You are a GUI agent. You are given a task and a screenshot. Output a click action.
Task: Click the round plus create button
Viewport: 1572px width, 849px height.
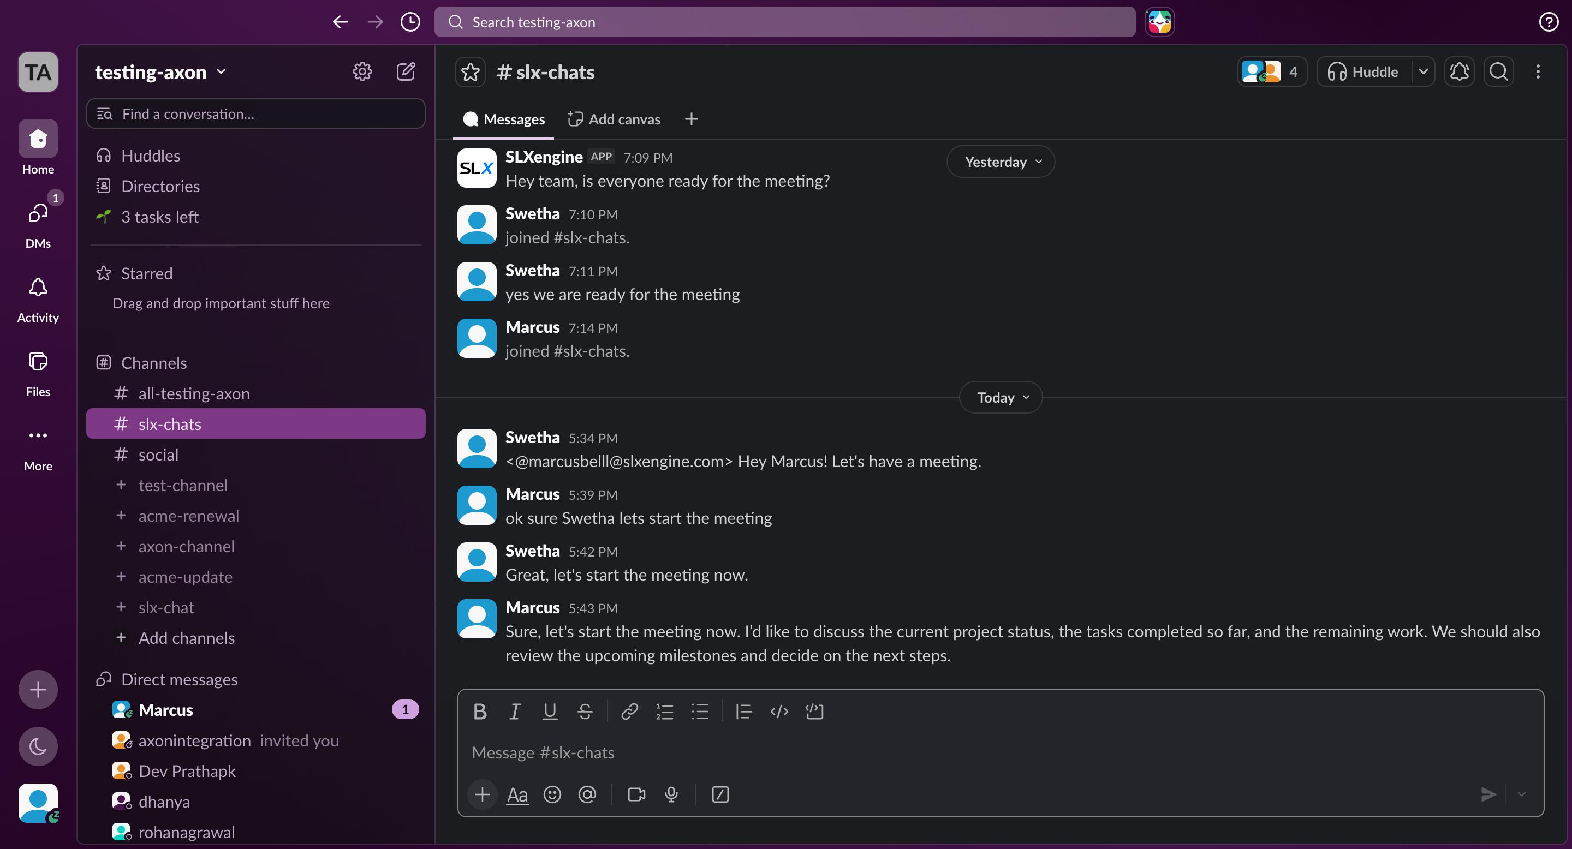[x=38, y=689]
